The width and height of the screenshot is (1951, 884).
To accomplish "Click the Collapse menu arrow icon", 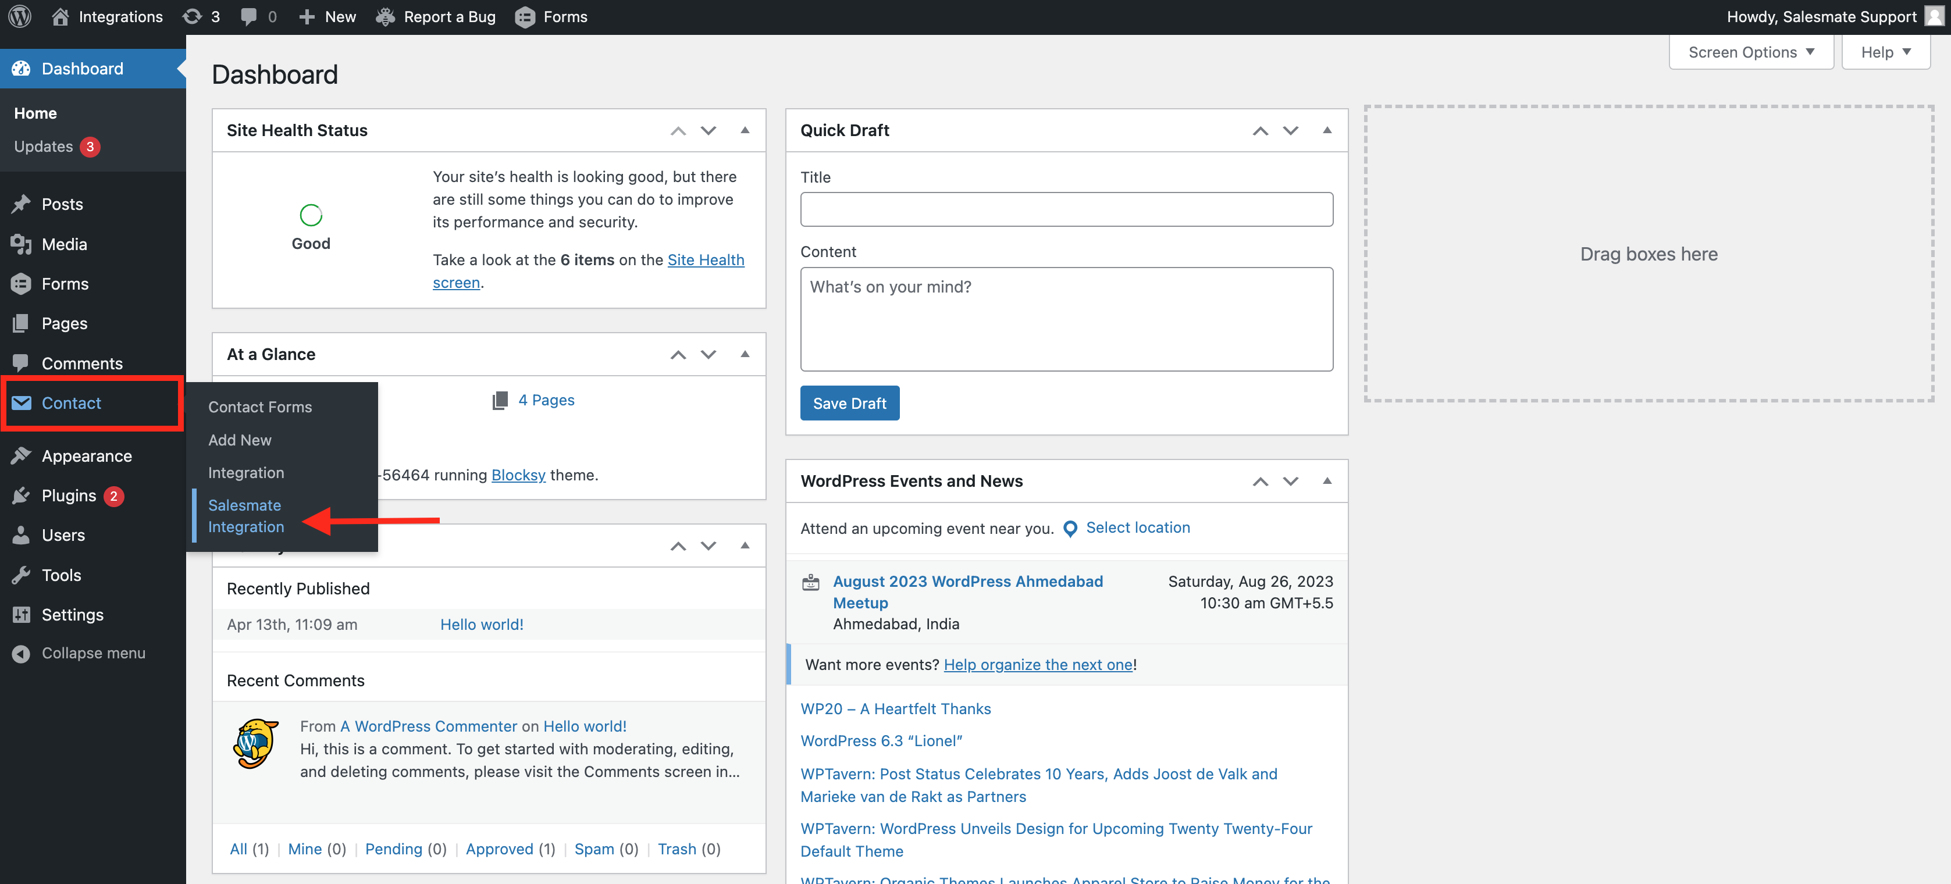I will pos(21,653).
